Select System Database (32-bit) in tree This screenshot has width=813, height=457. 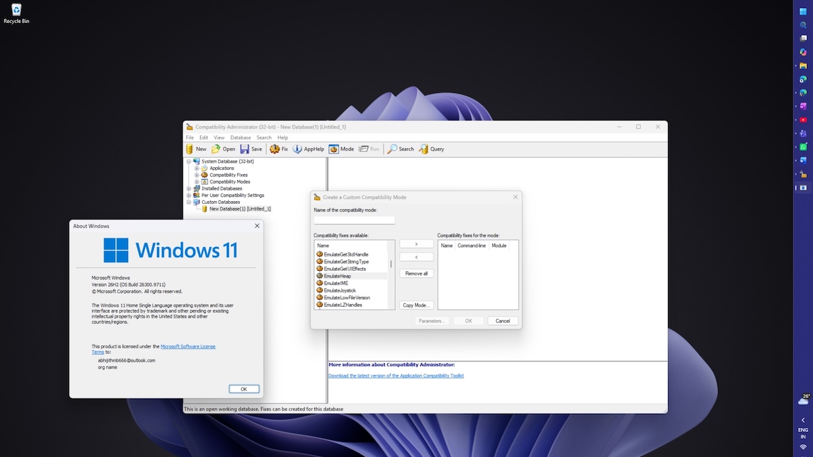[x=227, y=161]
